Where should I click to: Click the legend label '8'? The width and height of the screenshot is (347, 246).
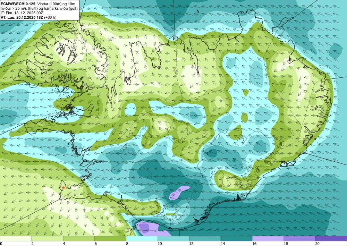point(127,244)
